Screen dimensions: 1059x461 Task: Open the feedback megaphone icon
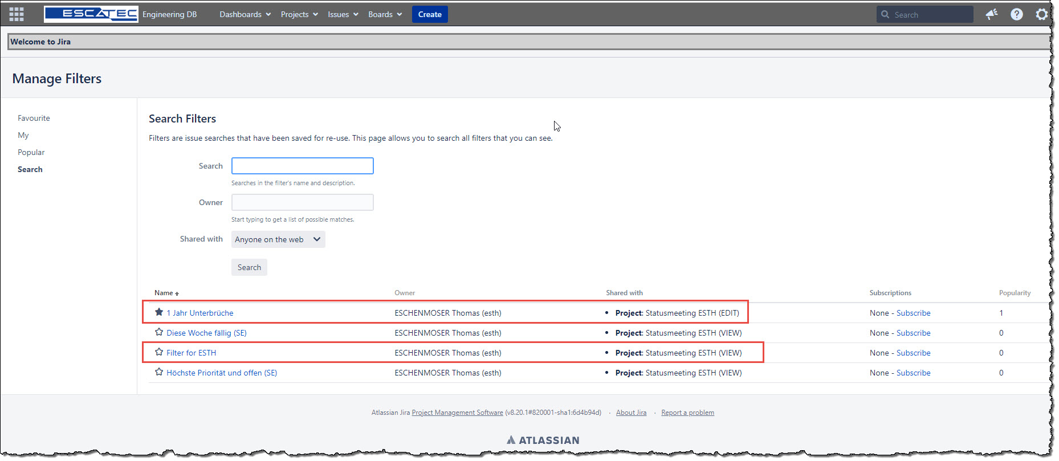click(x=992, y=14)
